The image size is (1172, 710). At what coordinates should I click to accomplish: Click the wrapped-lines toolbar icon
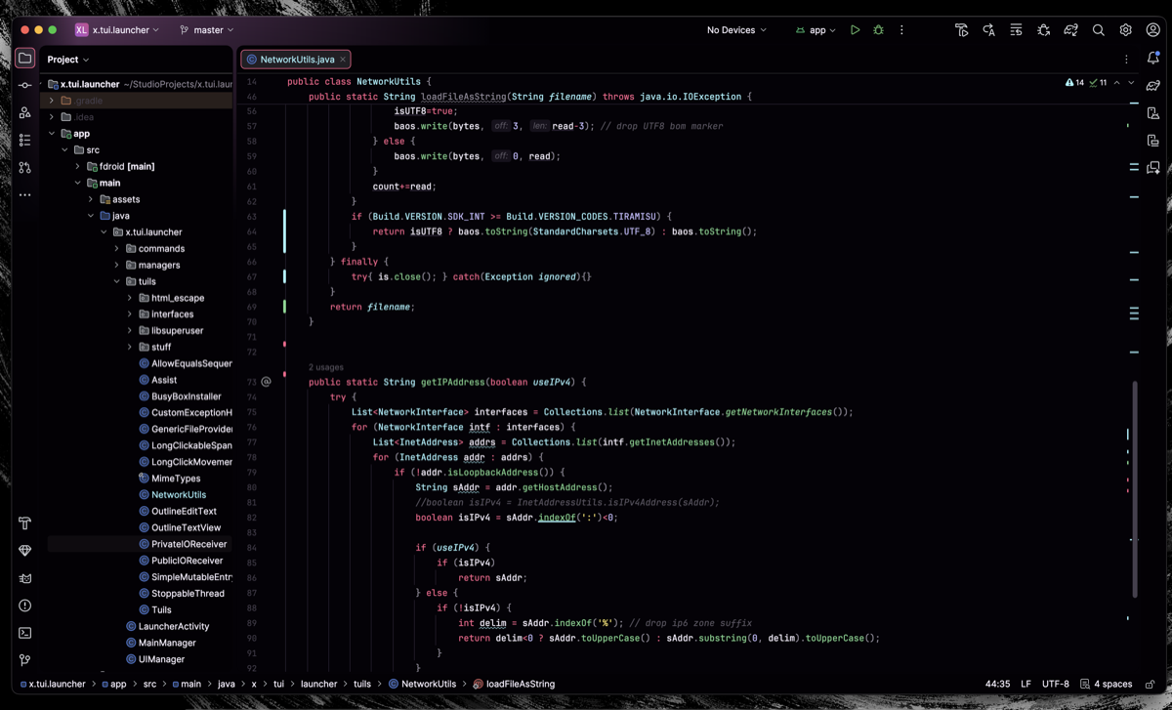pyautogui.click(x=1017, y=30)
